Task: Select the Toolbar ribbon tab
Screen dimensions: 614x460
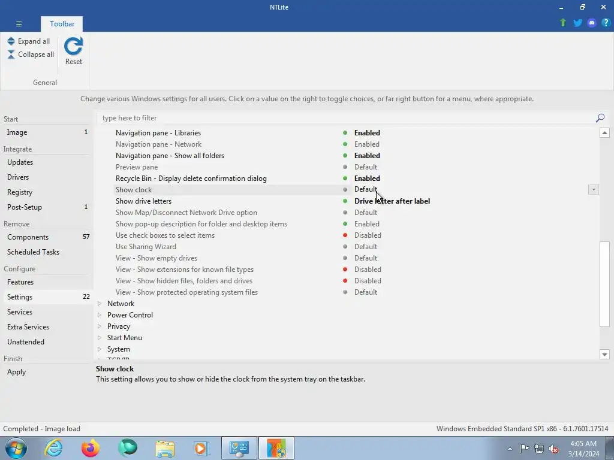Action: pos(62,24)
